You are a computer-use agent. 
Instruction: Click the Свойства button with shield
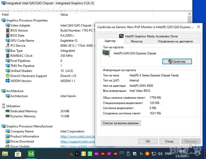[x=177, y=61]
